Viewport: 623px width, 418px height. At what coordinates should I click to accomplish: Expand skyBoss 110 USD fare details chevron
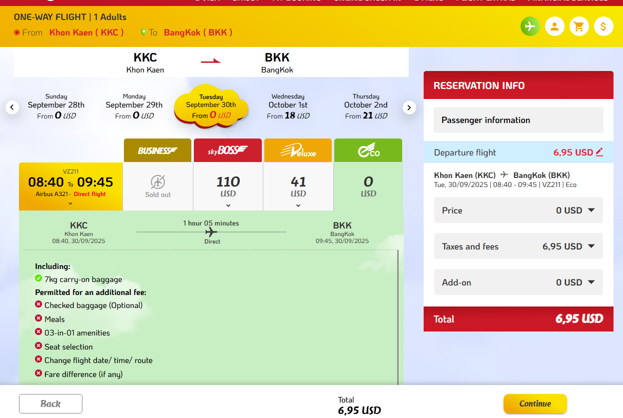point(228,205)
